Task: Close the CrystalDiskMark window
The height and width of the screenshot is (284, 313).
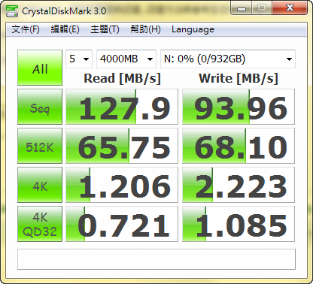Action: (x=290, y=8)
